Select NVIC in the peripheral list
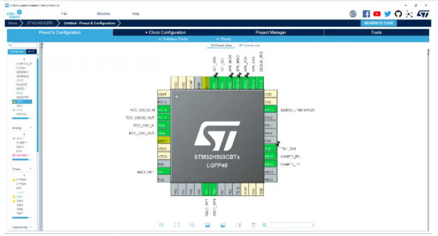438x236 pixels. 20,93
